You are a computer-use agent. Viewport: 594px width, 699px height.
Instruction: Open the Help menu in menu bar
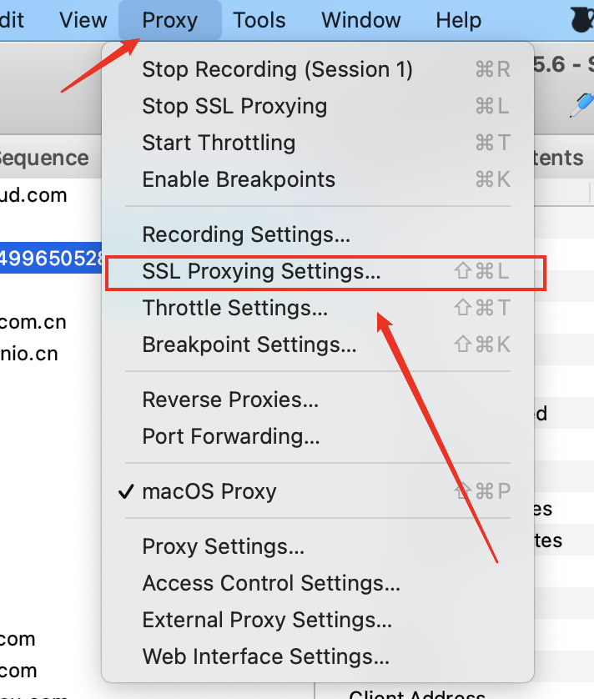pyautogui.click(x=458, y=20)
